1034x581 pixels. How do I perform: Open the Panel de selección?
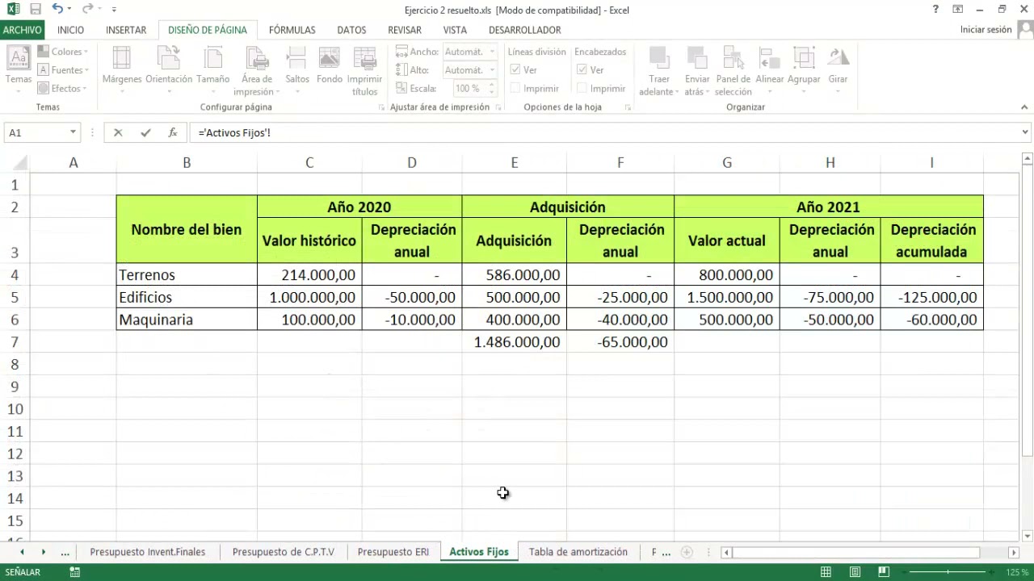coord(733,71)
